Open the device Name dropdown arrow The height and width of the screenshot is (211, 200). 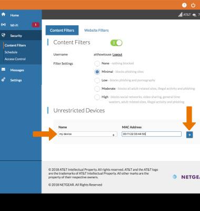tap(114, 135)
